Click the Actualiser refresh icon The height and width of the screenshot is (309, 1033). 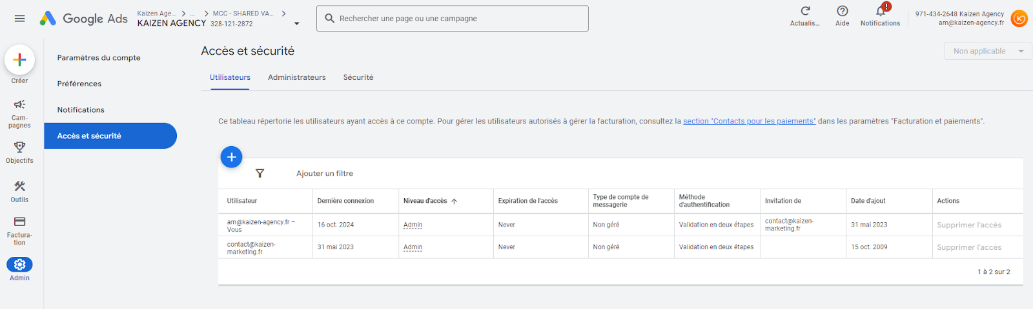pos(805,11)
